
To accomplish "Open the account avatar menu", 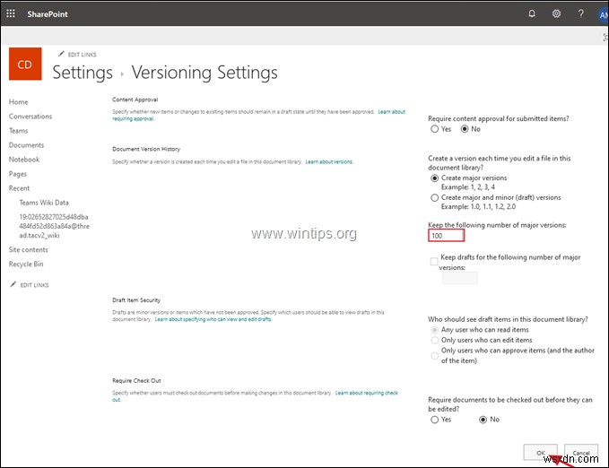I will tap(603, 14).
